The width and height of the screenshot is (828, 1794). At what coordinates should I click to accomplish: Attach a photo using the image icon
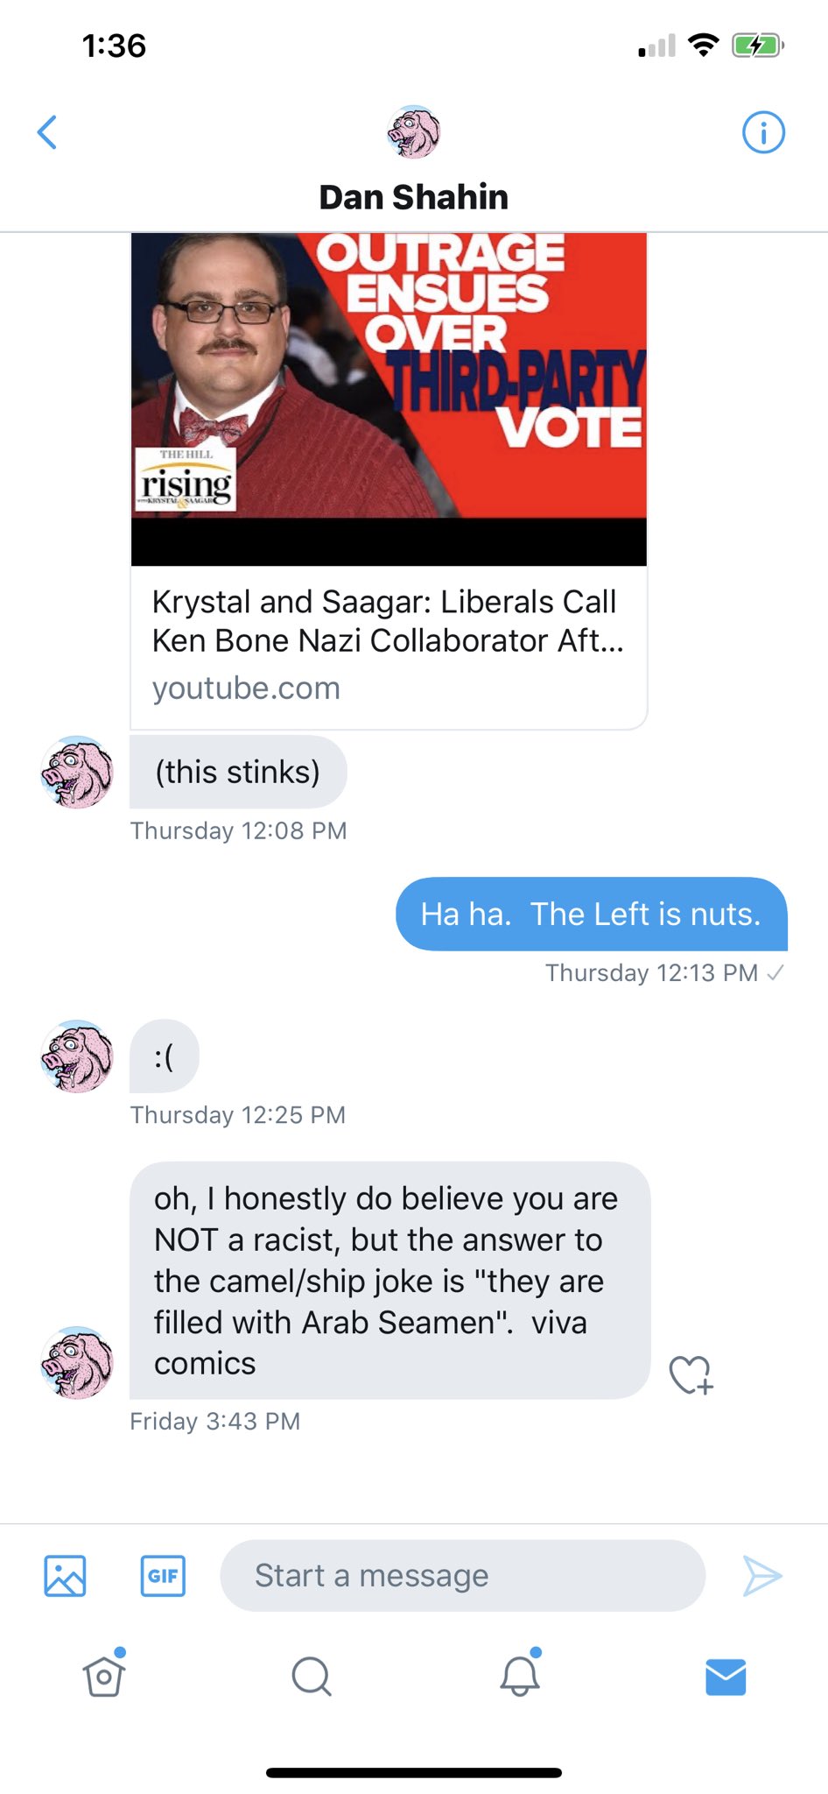(x=65, y=1576)
